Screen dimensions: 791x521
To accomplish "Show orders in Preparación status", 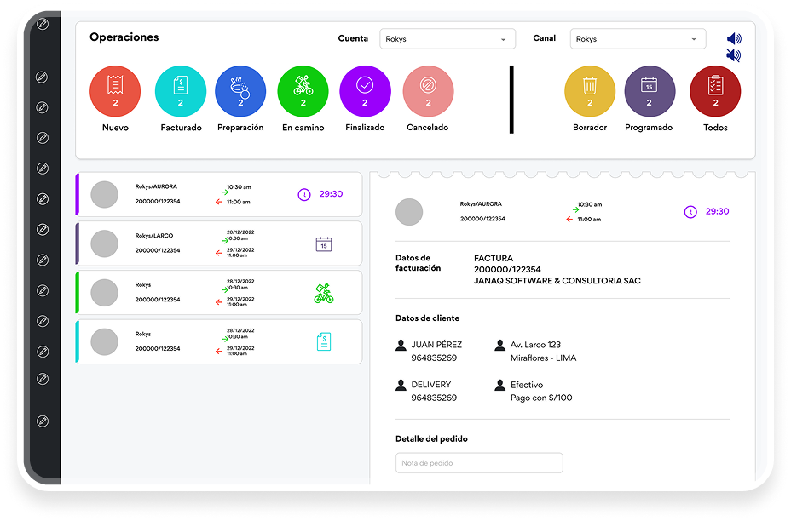I will coord(240,91).
